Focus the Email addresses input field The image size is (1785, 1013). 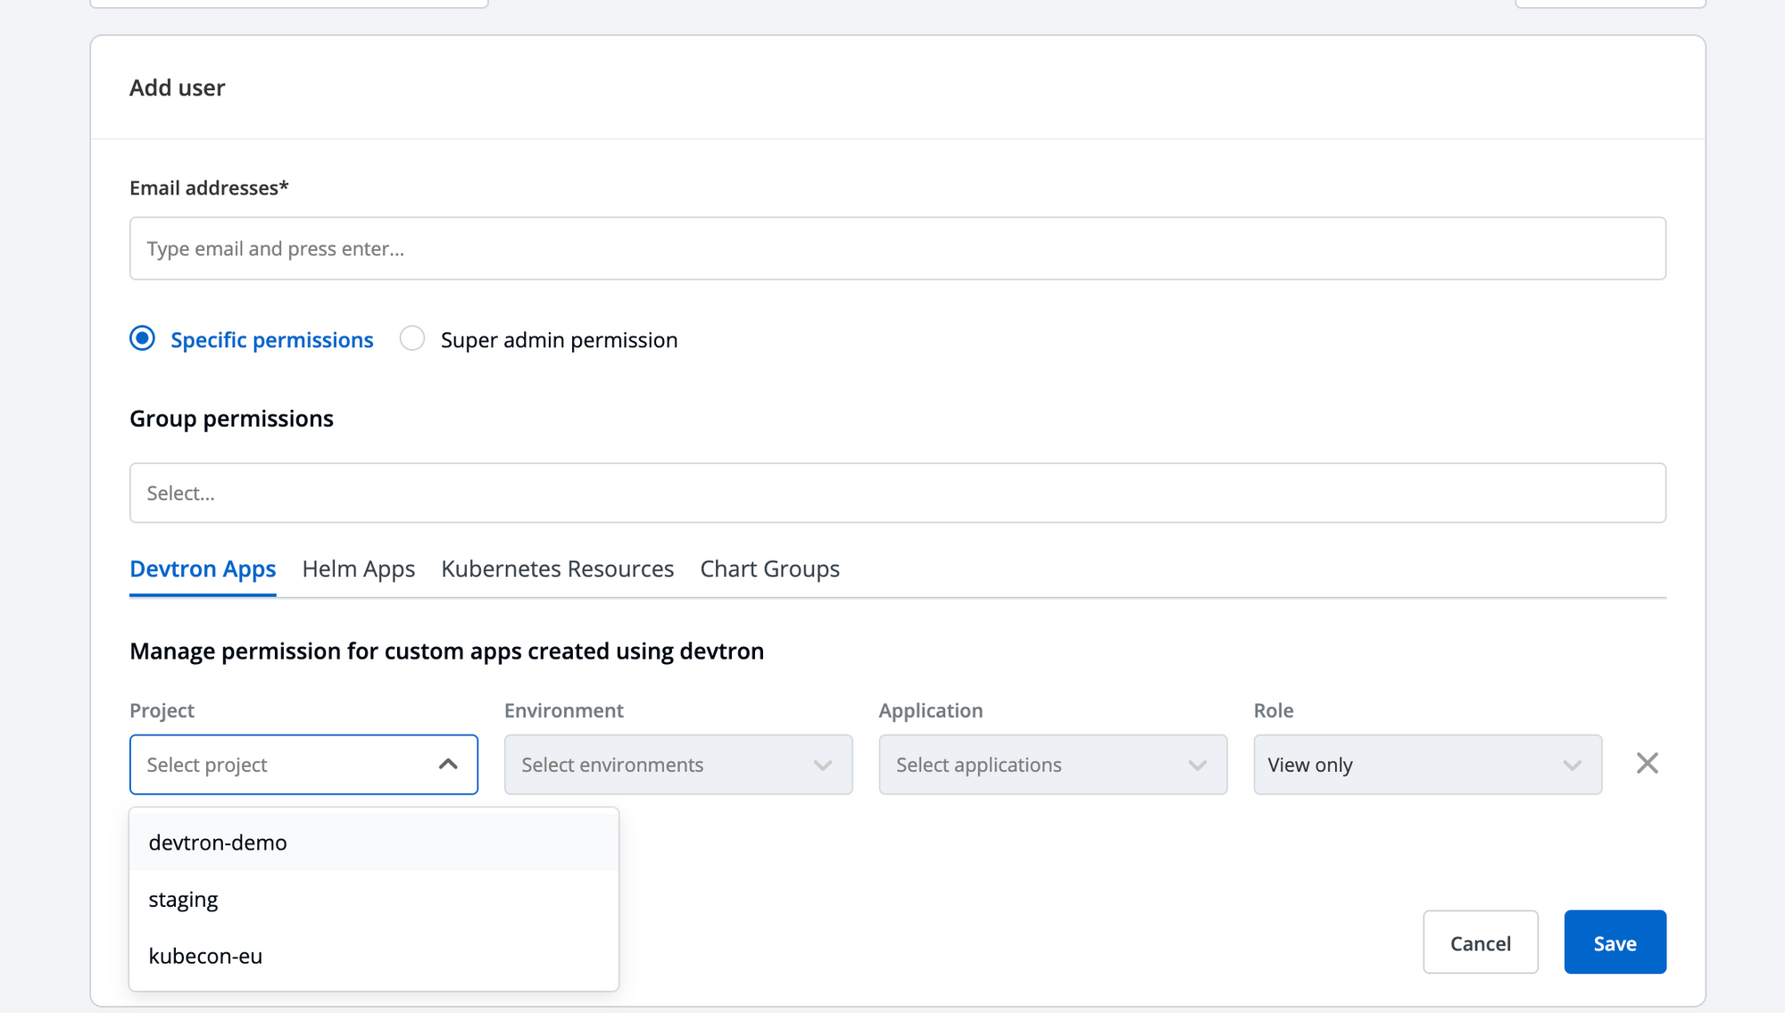pyautogui.click(x=898, y=248)
